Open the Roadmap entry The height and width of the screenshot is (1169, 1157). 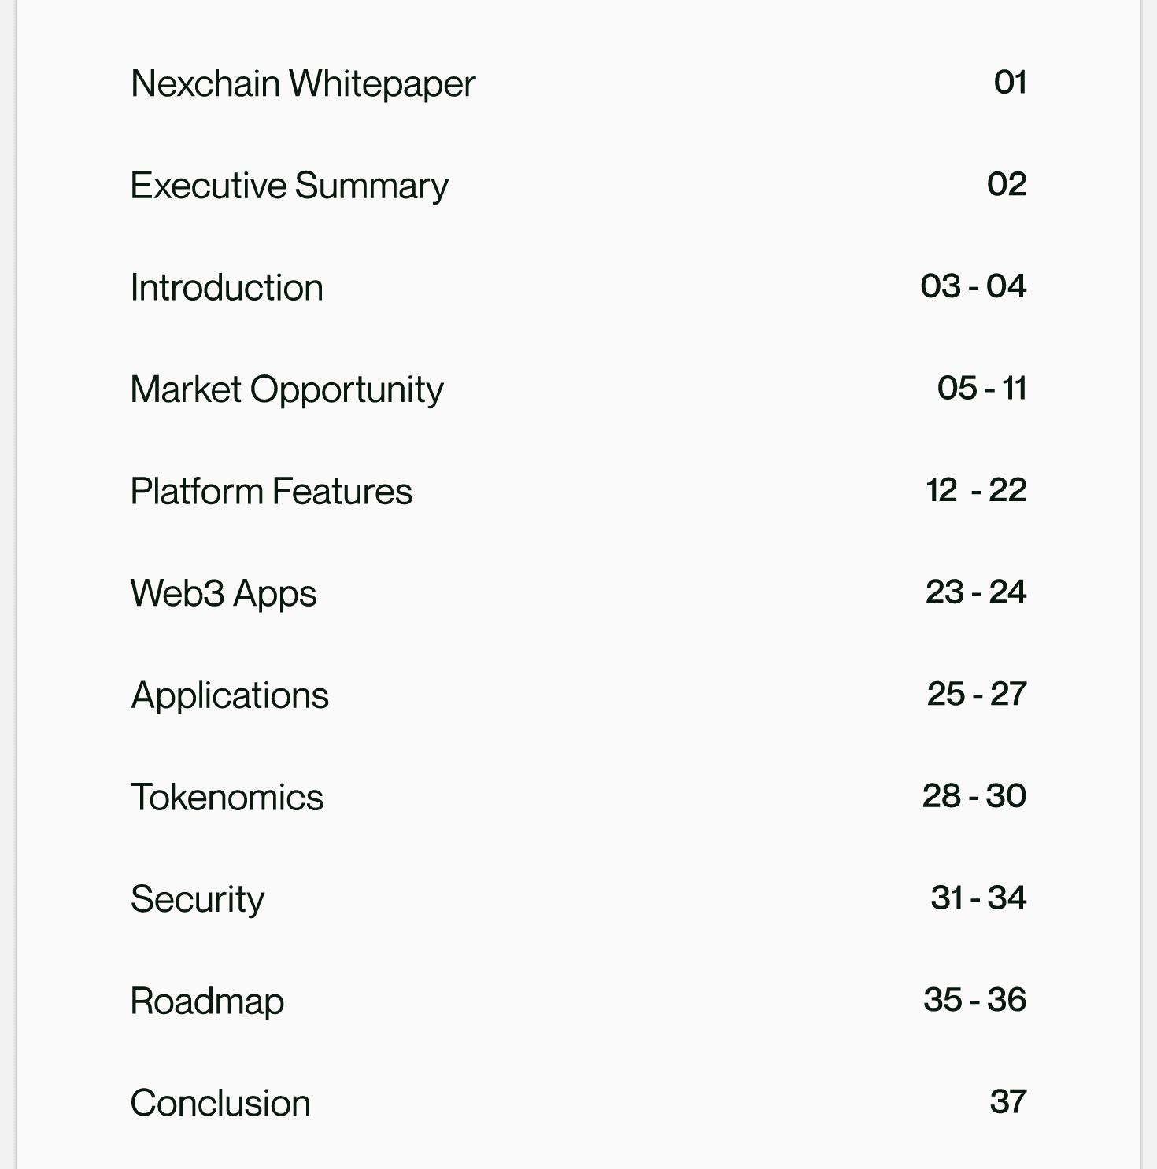pos(207,1002)
